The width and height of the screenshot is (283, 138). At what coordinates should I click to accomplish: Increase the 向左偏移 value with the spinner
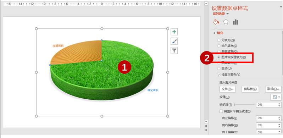tap(279, 117)
